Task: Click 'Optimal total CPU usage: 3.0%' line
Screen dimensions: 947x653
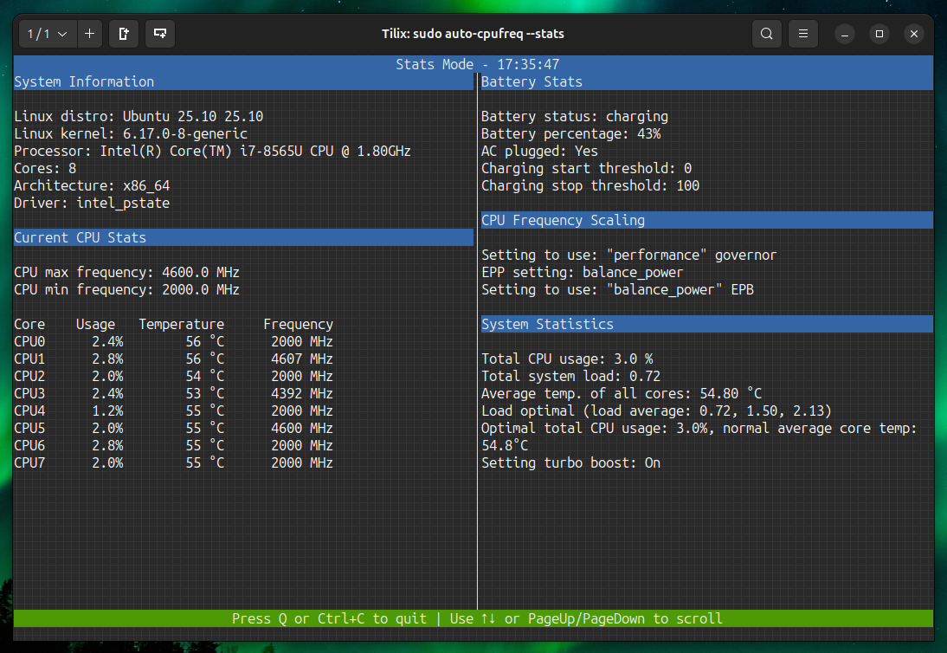Action: coord(699,436)
